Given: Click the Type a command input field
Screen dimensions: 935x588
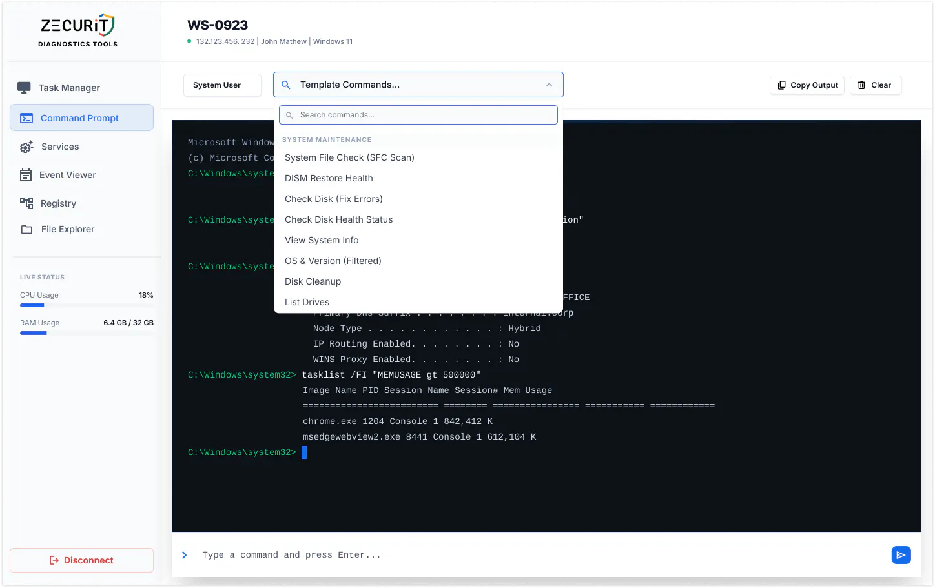Looking at the screenshot, I should [x=542, y=555].
